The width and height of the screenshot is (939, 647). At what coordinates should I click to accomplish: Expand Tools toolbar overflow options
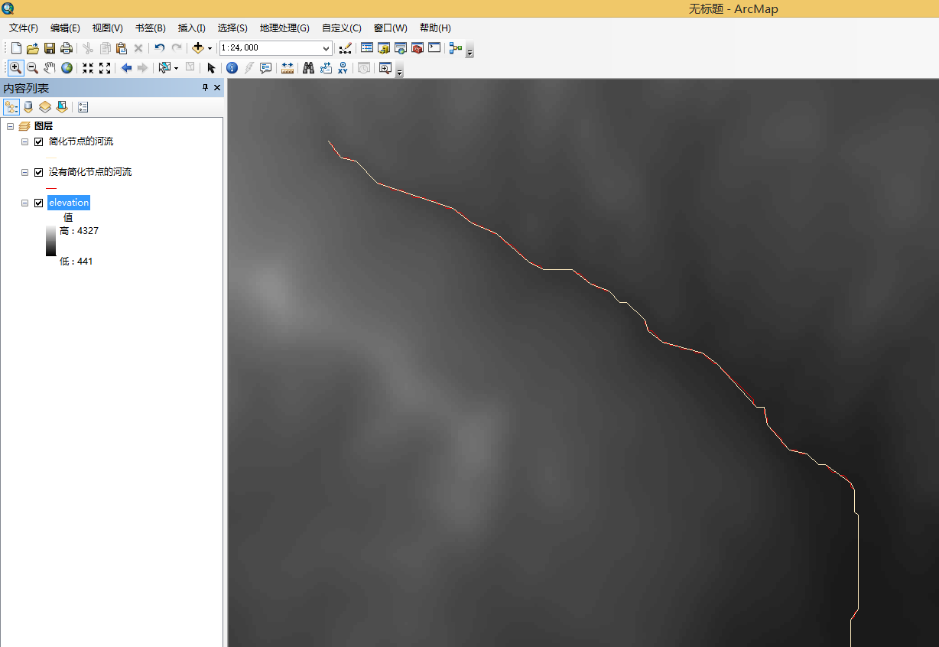[x=399, y=71]
